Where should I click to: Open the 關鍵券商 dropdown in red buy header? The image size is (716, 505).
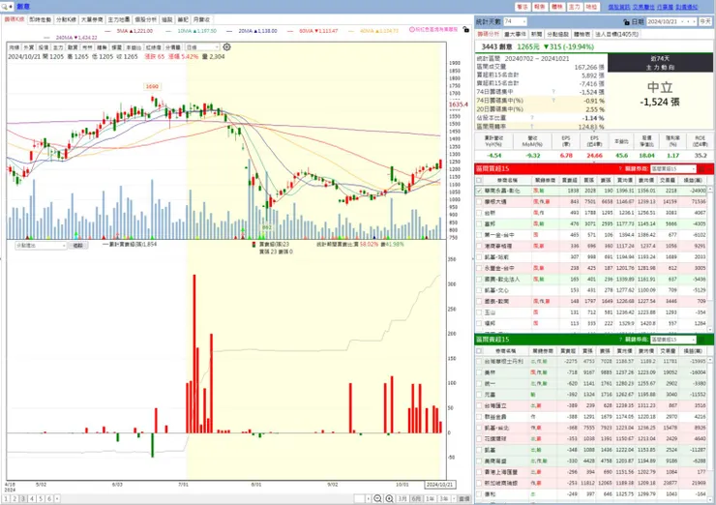click(x=673, y=169)
